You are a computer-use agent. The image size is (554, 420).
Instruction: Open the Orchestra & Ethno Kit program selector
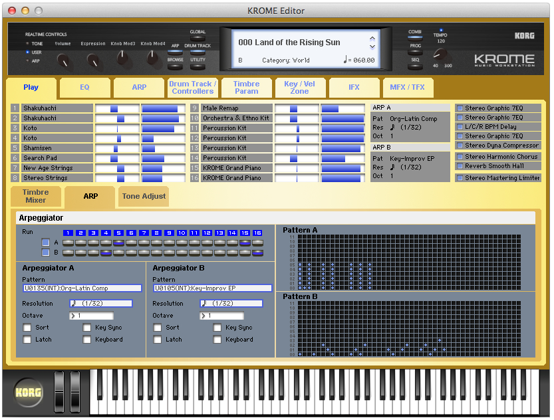point(237,118)
